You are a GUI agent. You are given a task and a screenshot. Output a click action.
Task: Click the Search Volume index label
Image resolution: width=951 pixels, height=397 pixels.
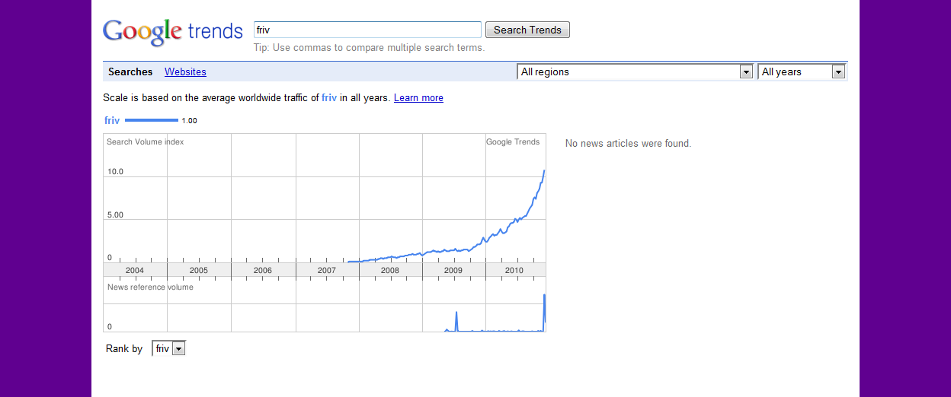145,141
